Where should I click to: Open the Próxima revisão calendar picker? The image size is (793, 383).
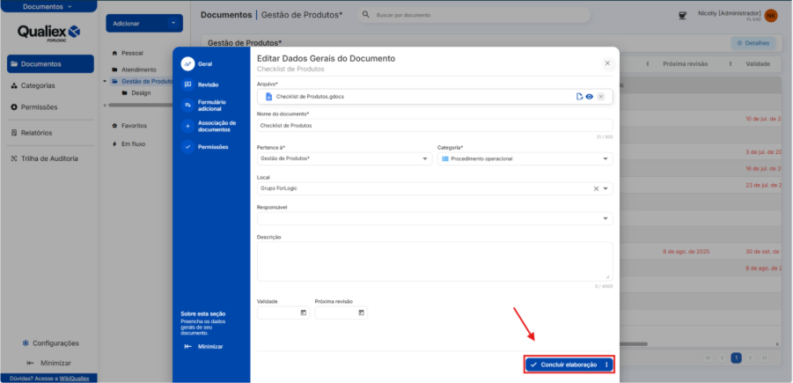(x=361, y=313)
